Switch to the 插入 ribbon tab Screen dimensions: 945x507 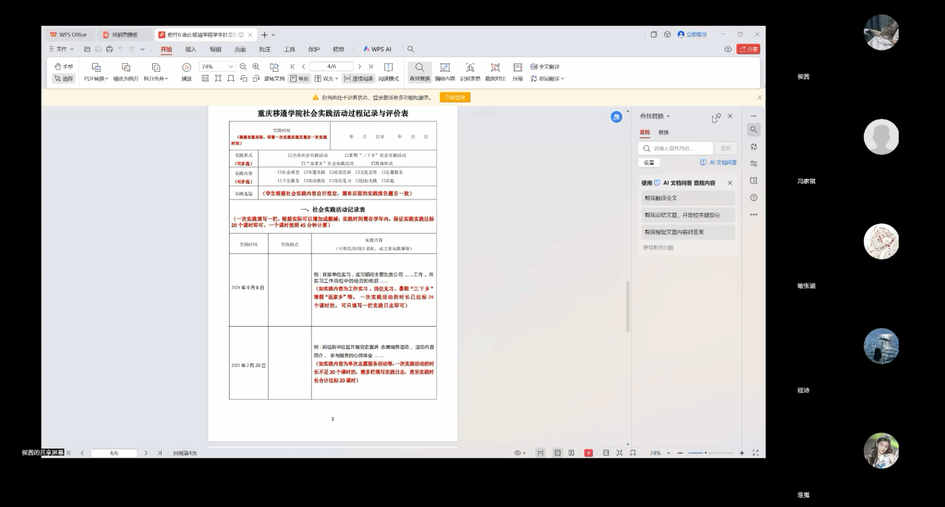tap(191, 49)
